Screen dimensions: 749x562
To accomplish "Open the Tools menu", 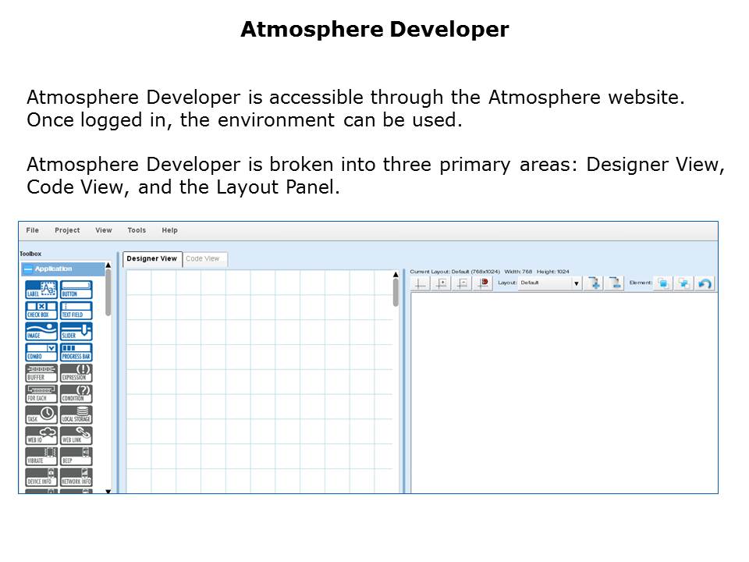I will coord(137,230).
